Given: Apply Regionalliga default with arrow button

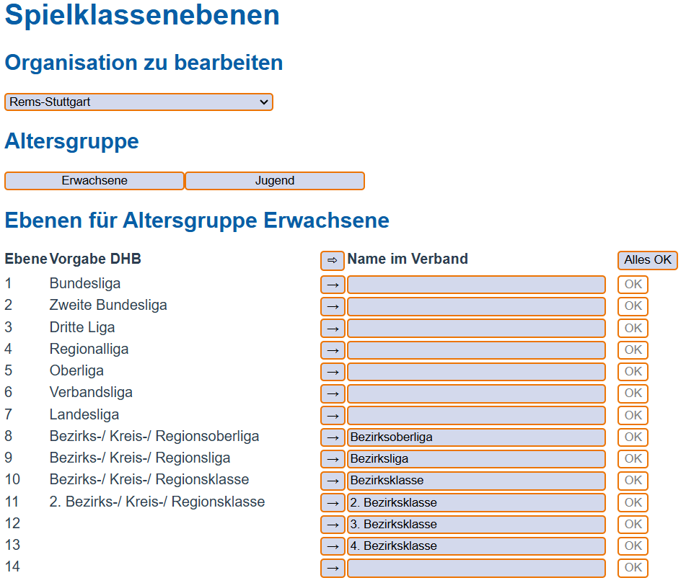Looking at the screenshot, I should pos(333,350).
